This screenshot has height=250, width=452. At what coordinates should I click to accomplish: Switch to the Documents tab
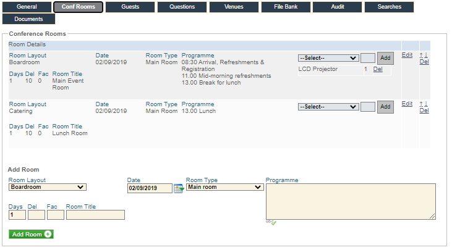coord(28,19)
